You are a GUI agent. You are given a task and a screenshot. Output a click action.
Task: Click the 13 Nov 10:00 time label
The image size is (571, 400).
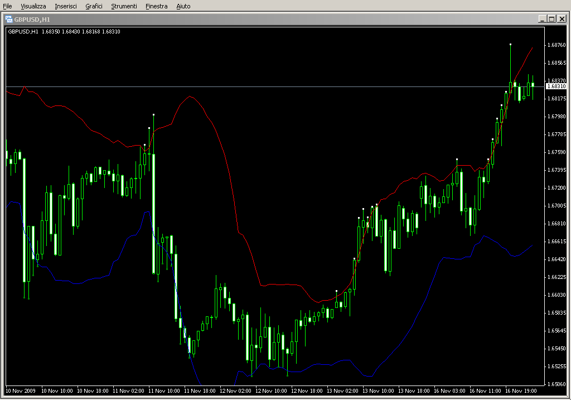[x=378, y=391]
